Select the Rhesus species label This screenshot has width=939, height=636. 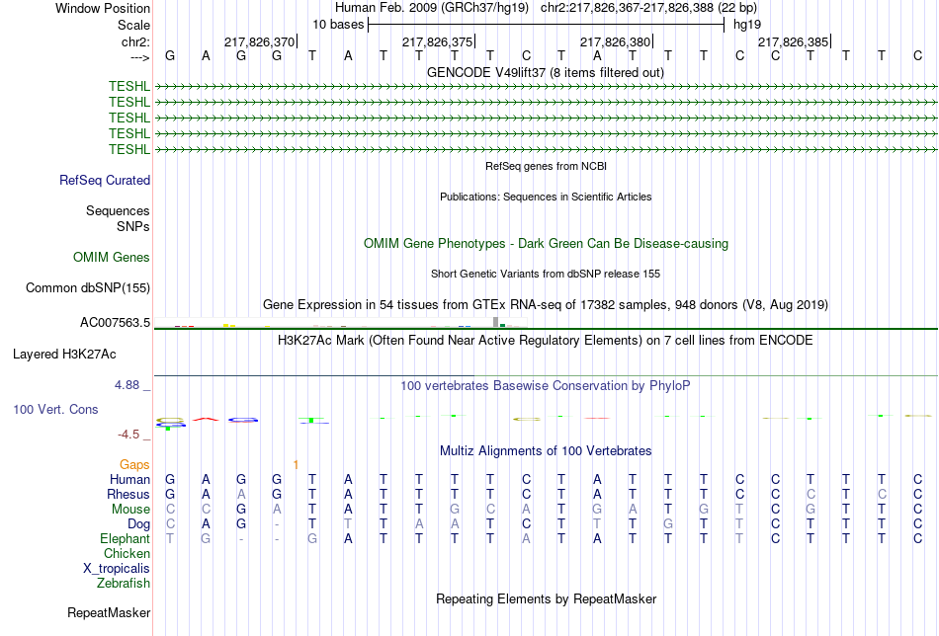[128, 494]
